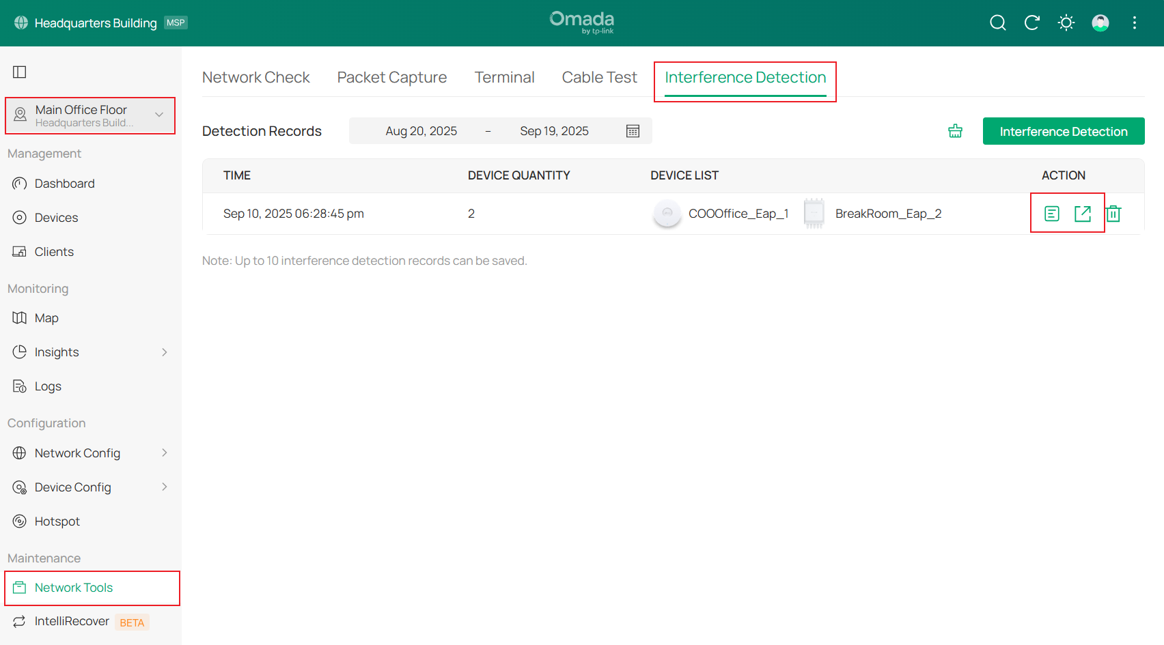View the Logs page
The image size is (1164, 645).
[48, 386]
